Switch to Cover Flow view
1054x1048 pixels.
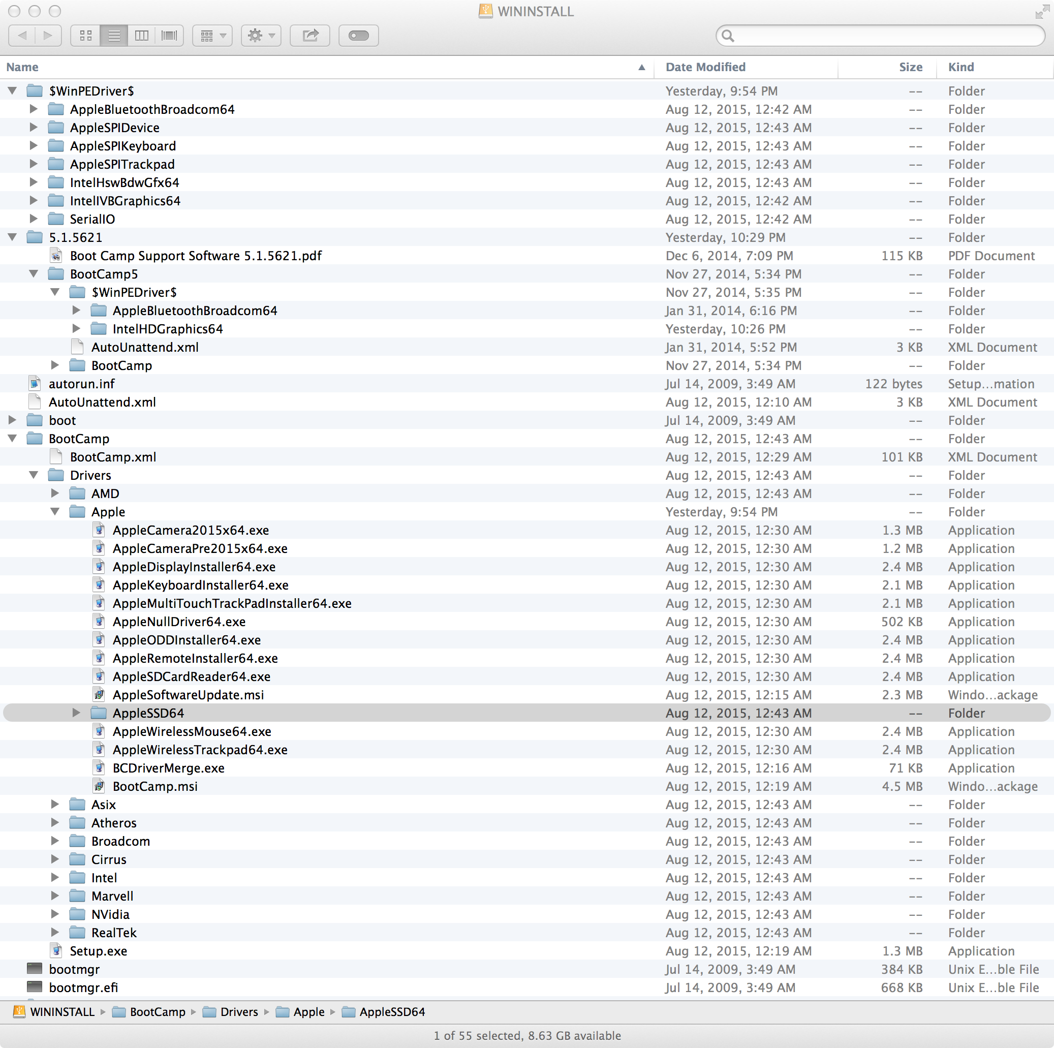[x=169, y=35]
